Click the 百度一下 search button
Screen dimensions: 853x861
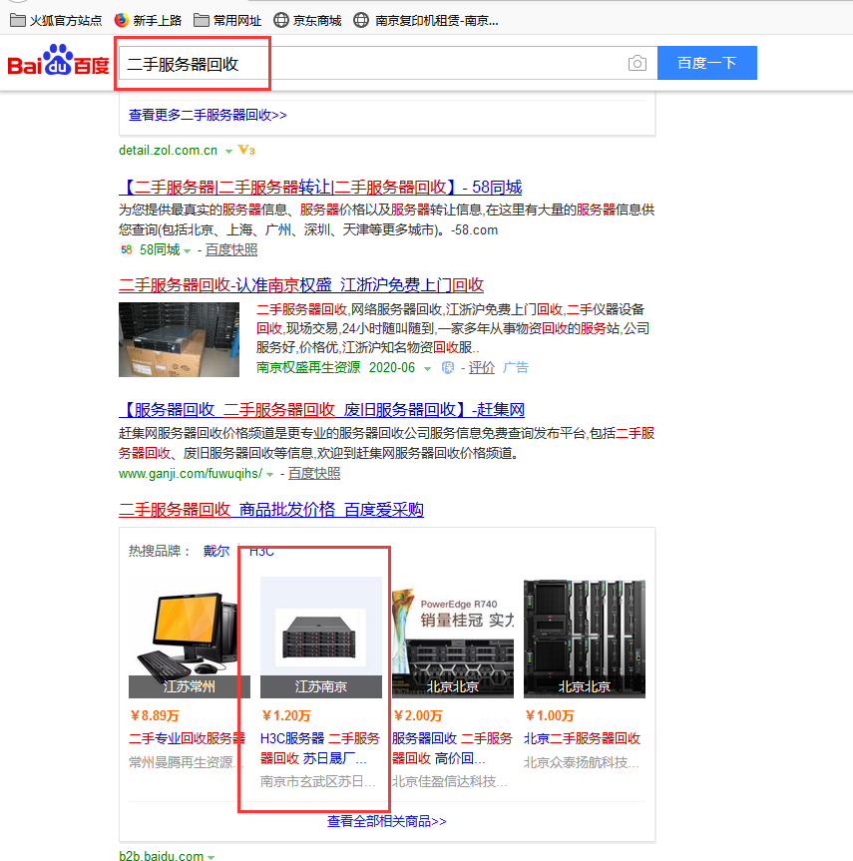(x=707, y=63)
